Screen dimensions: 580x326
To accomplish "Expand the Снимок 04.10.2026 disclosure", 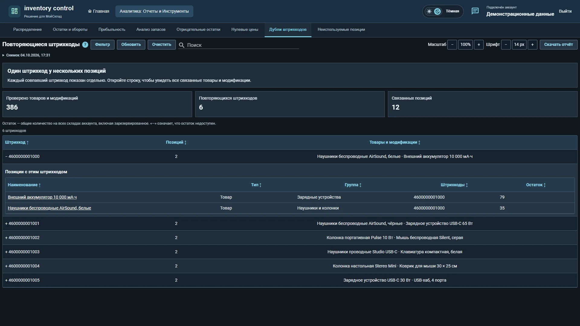I will pos(26,55).
